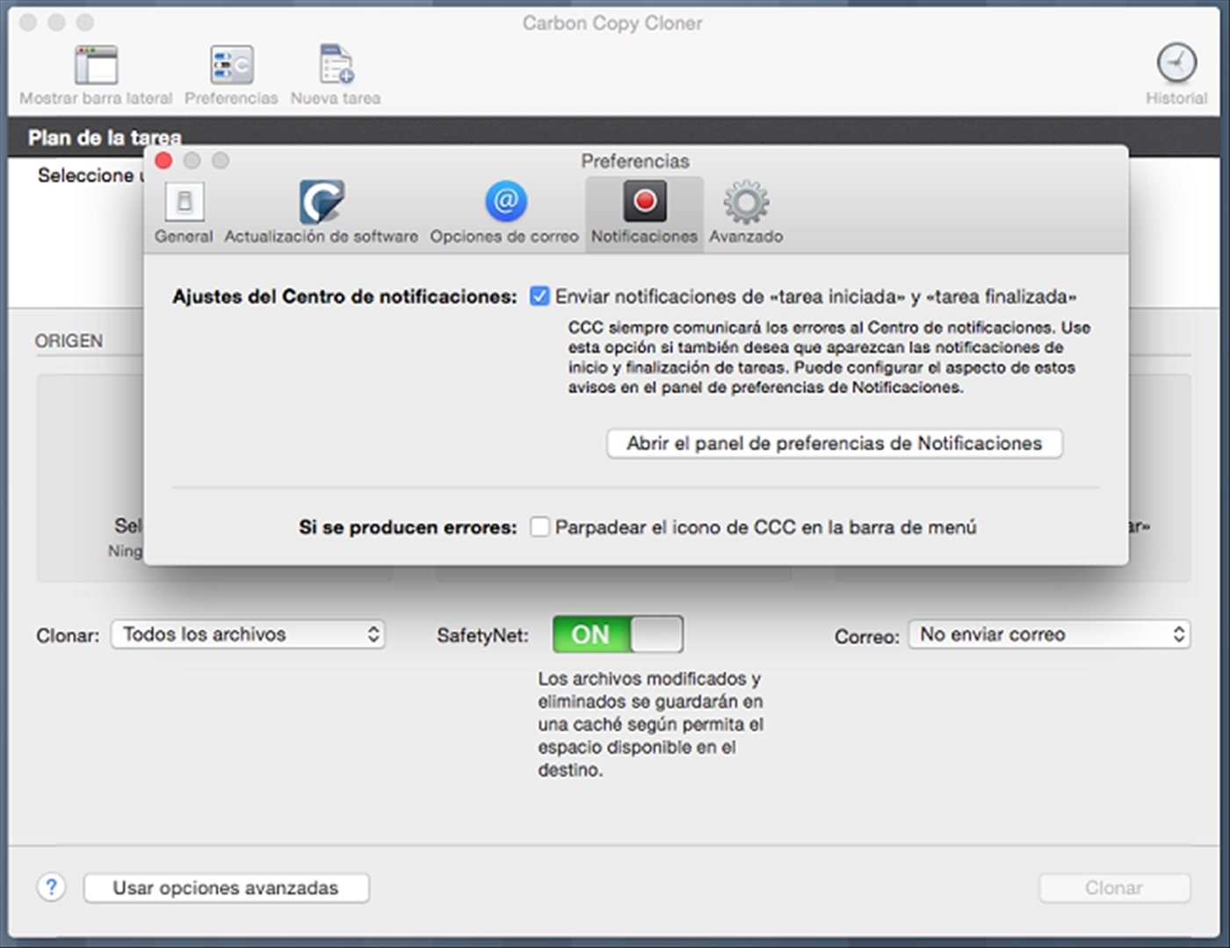Click Abrir el panel de preferencias de Notificaciones
The height and width of the screenshot is (948, 1230).
click(x=834, y=444)
